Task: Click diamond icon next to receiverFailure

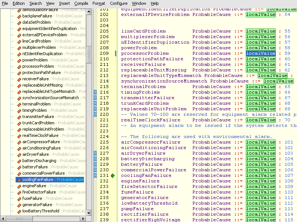Action: pyautogui.click(x=19, y=80)
